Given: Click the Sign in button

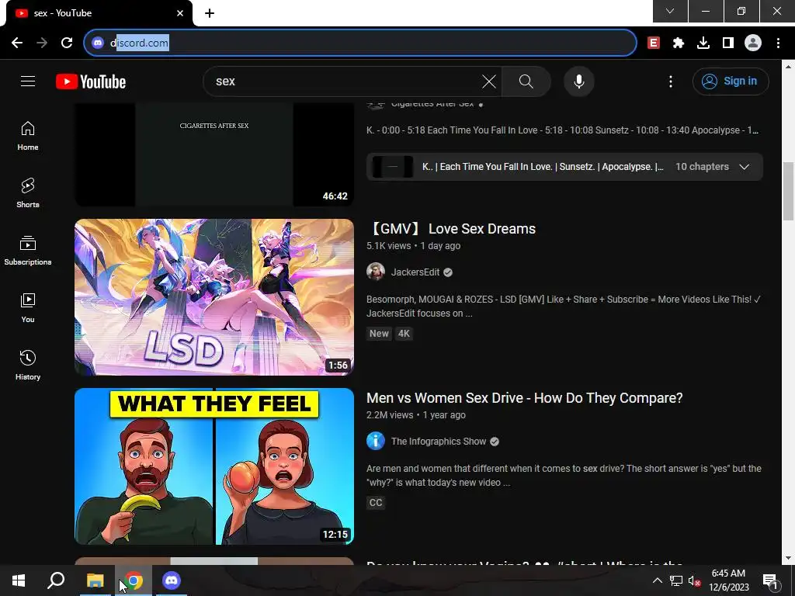Looking at the screenshot, I should pos(731,81).
